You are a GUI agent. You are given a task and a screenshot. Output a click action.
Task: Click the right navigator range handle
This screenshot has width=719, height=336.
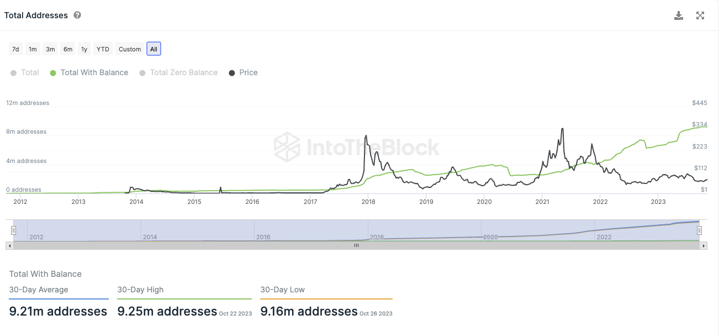tap(699, 230)
